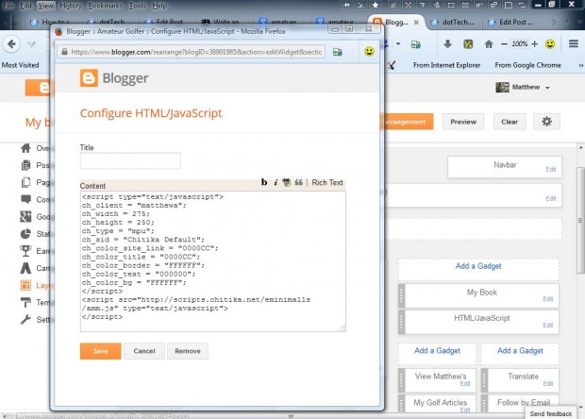Switch content editor to Rich Text
This screenshot has width=585, height=419.
pos(327,182)
